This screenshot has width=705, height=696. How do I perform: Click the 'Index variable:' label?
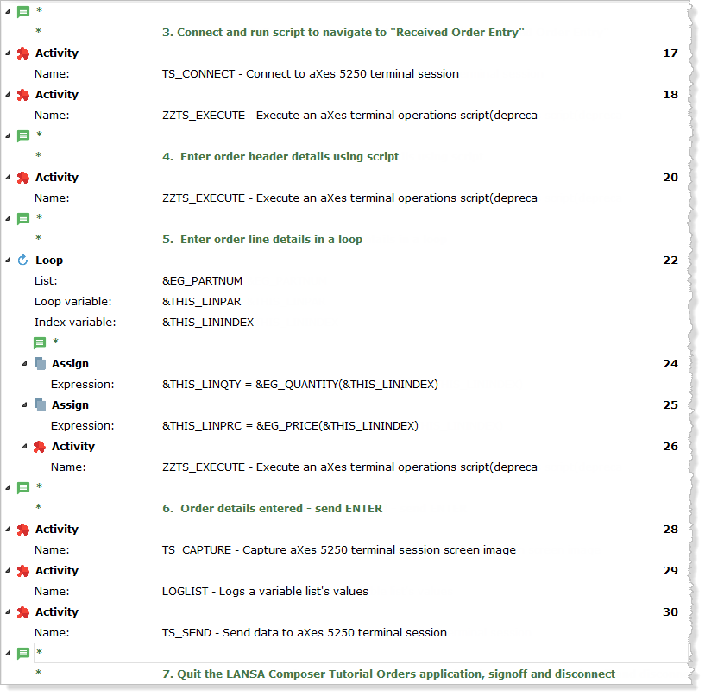(x=75, y=323)
